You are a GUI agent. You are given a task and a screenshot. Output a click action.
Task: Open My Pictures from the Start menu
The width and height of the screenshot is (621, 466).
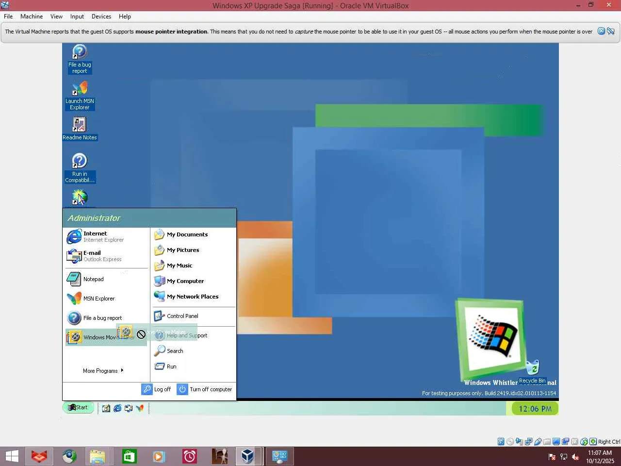point(194,250)
